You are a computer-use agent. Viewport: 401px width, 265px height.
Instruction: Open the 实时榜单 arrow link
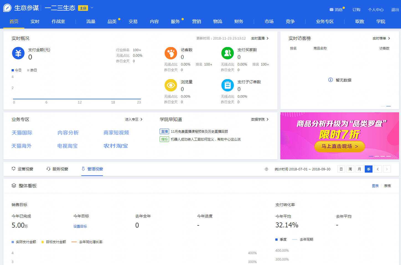click(x=381, y=38)
